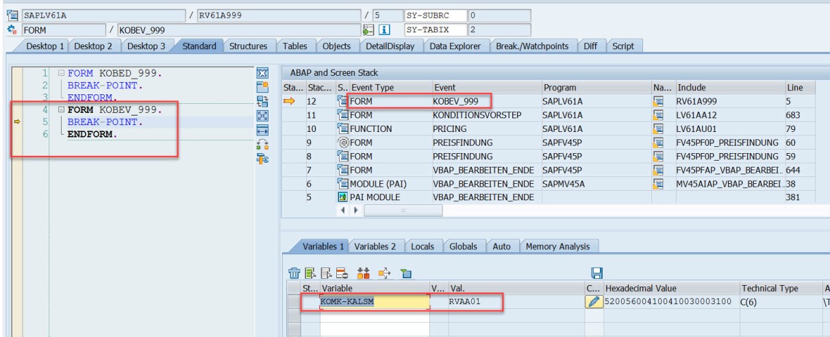
Task: Click the KOMK-KALSM variable name field
Action: pos(373,300)
